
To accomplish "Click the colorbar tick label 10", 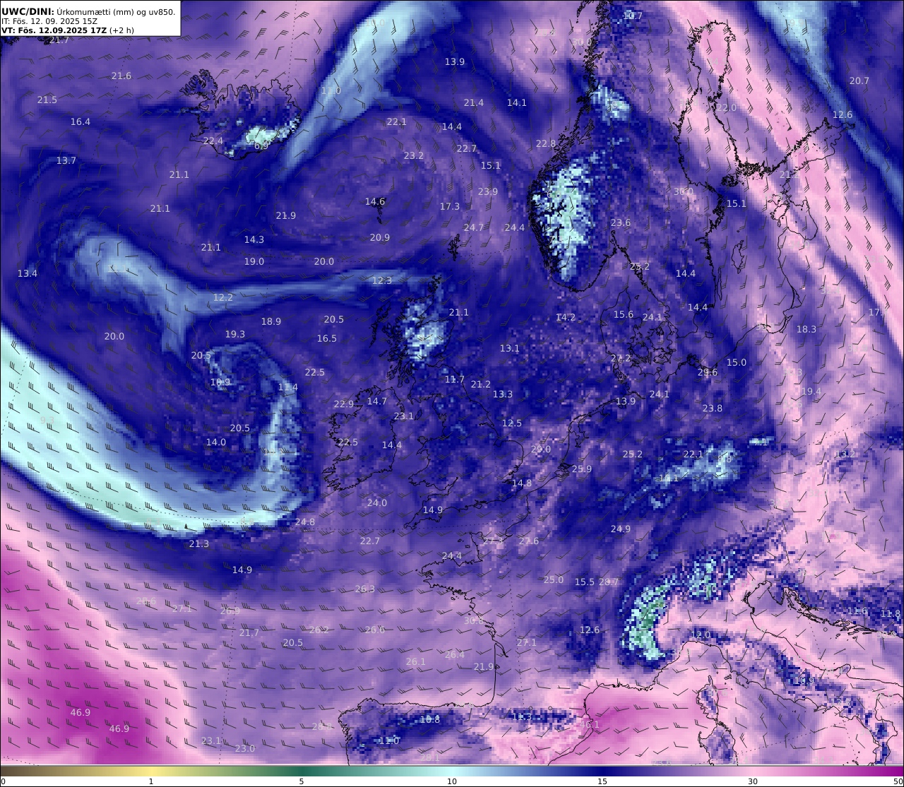I will pyautogui.click(x=452, y=781).
